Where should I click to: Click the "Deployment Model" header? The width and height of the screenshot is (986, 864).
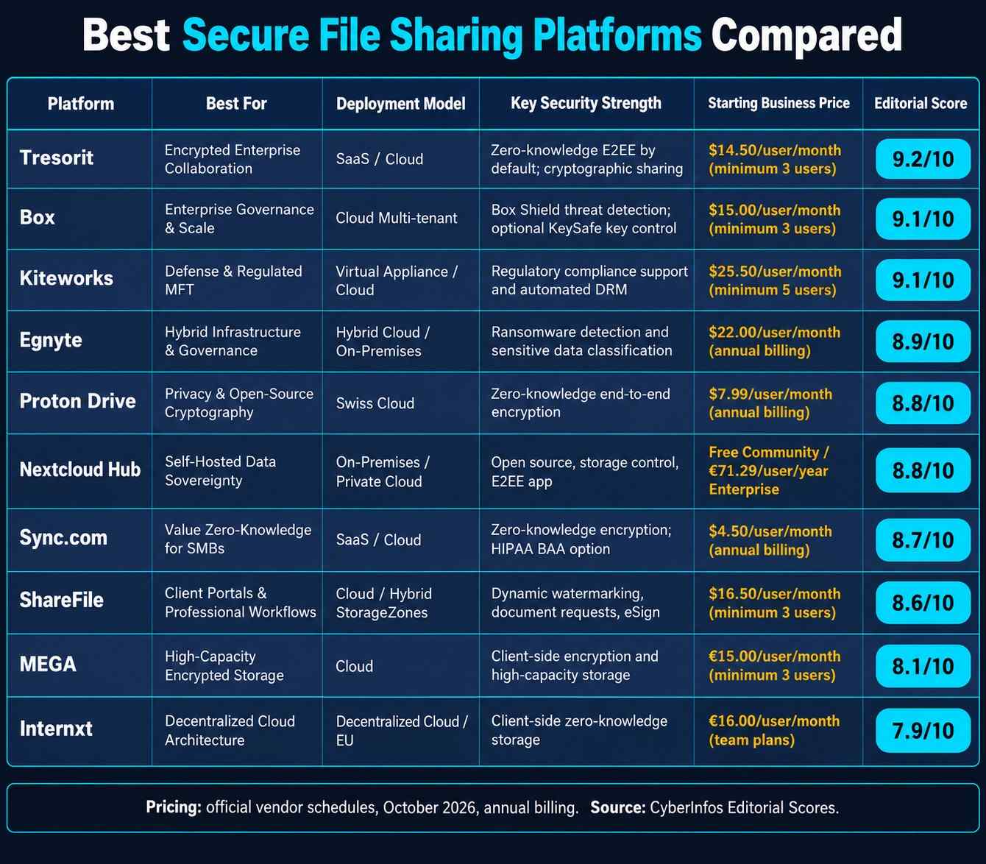point(401,104)
